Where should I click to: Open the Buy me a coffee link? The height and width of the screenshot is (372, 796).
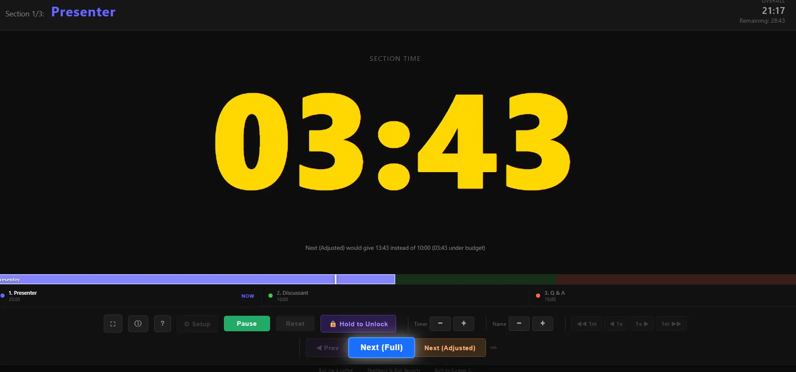336,370
